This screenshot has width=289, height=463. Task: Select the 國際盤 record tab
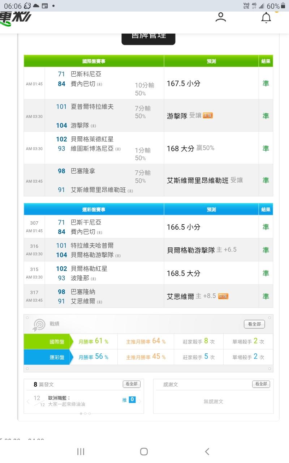coord(47,341)
